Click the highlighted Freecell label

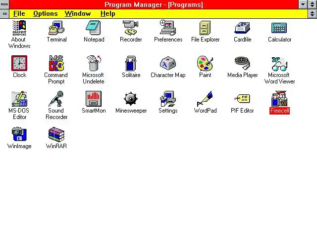point(279,111)
